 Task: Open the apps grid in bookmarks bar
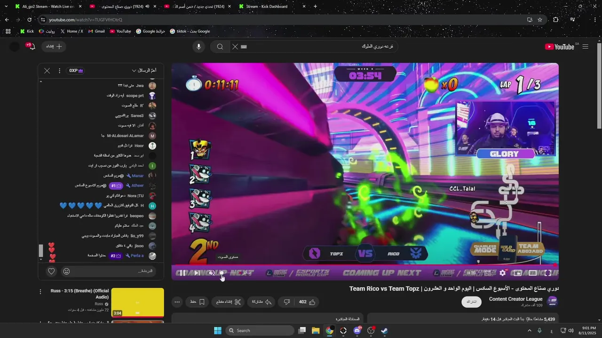tap(8, 31)
